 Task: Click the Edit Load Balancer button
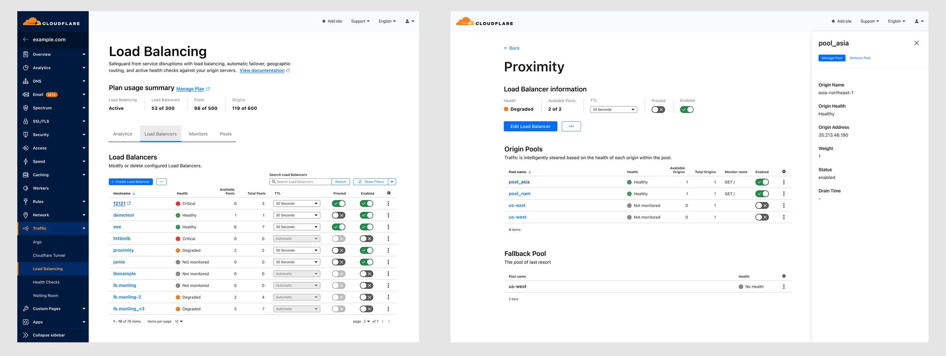point(531,126)
